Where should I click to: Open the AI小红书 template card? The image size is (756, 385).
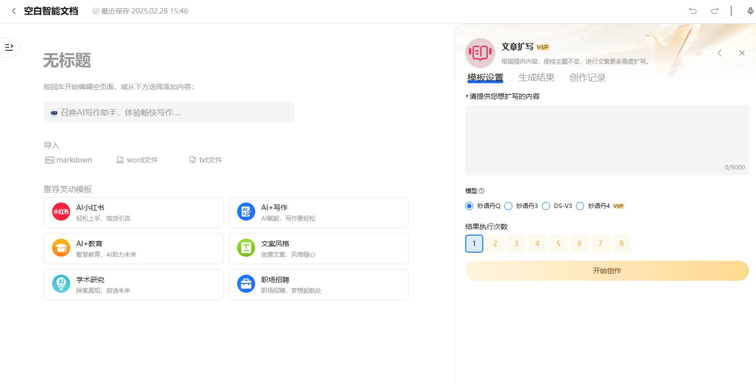(x=133, y=213)
